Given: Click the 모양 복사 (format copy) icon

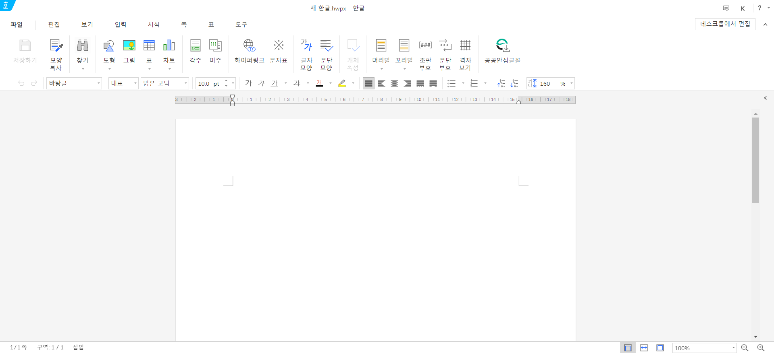Looking at the screenshot, I should [x=56, y=46].
